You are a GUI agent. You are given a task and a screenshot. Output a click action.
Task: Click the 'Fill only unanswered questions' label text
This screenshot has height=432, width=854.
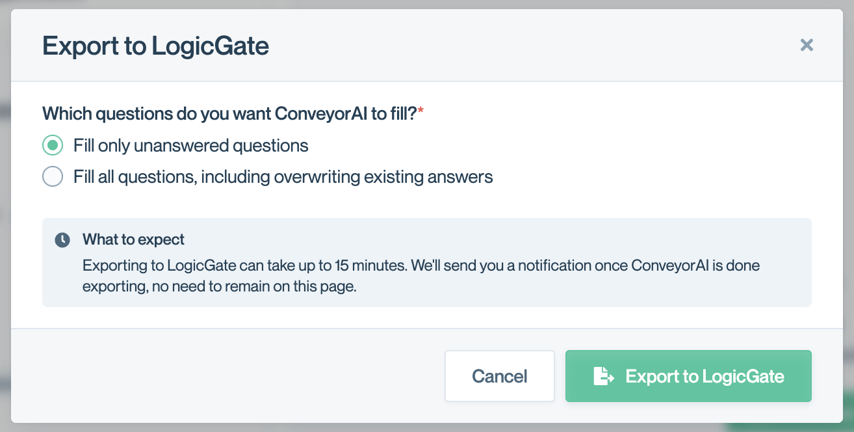click(x=191, y=145)
